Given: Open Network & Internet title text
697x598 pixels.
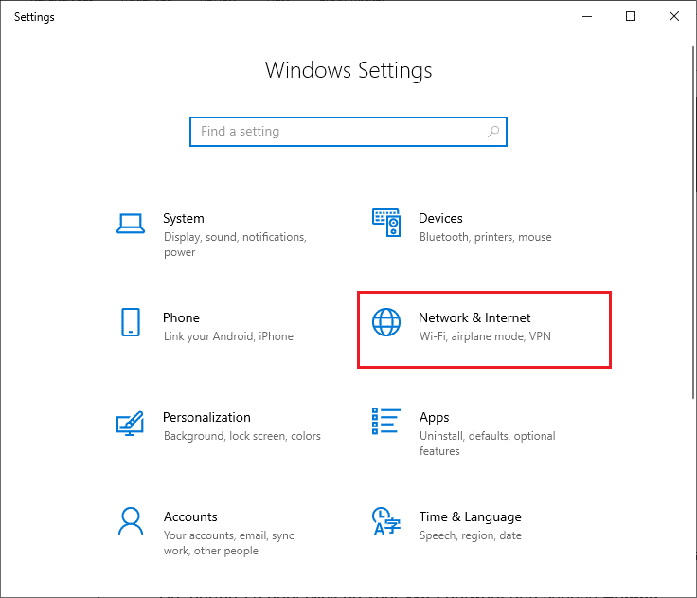Looking at the screenshot, I should (474, 317).
